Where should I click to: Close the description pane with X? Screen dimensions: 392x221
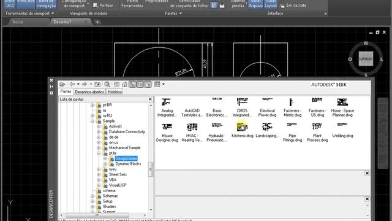point(367,199)
